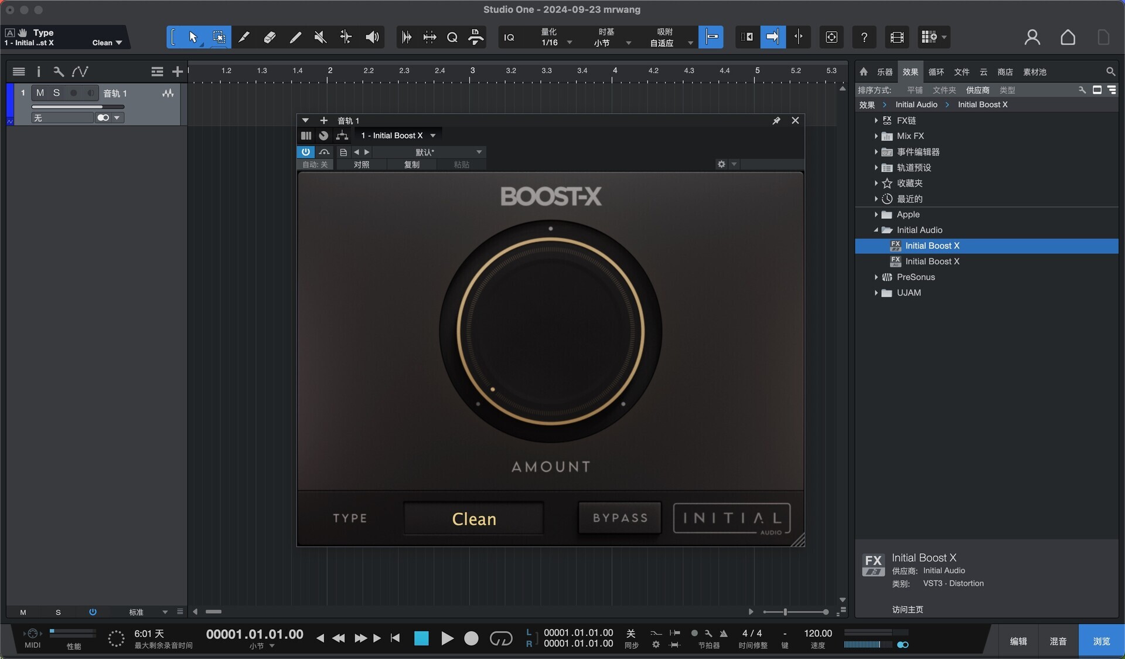Click the plug-in sidechain routing icon

[x=342, y=135]
